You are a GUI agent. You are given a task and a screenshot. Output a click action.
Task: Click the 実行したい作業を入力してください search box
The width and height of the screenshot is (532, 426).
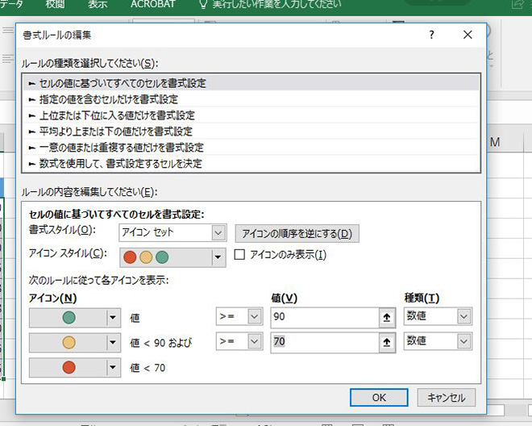coord(276,4)
